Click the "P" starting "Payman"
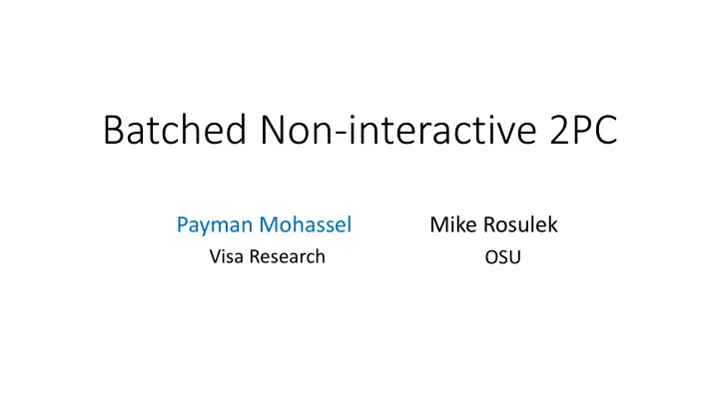Screen dimensions: 719x404 (182, 224)
